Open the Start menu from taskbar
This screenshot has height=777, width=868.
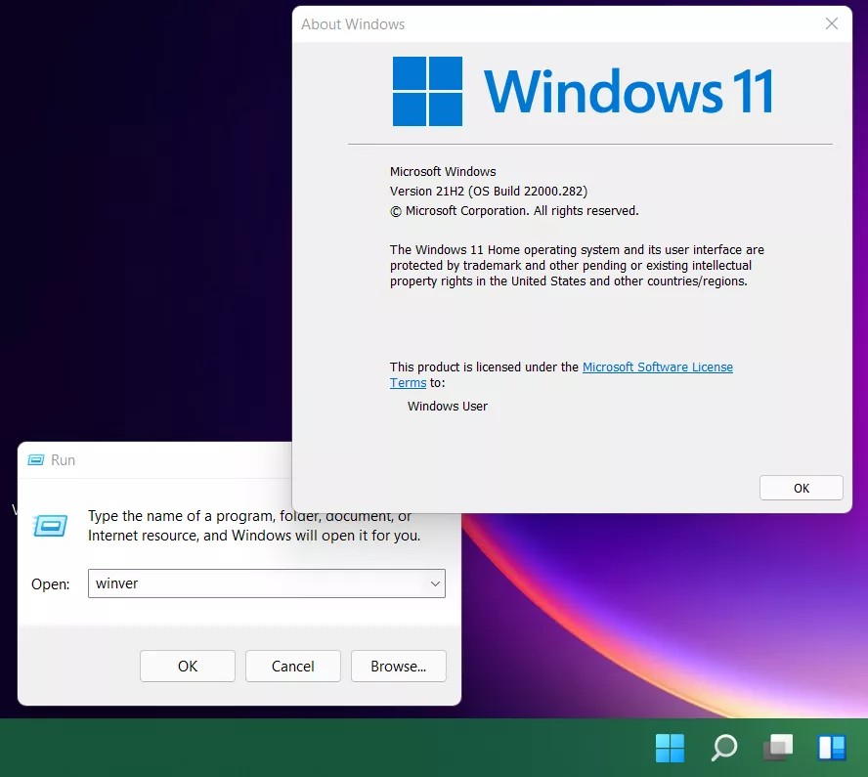(x=670, y=748)
